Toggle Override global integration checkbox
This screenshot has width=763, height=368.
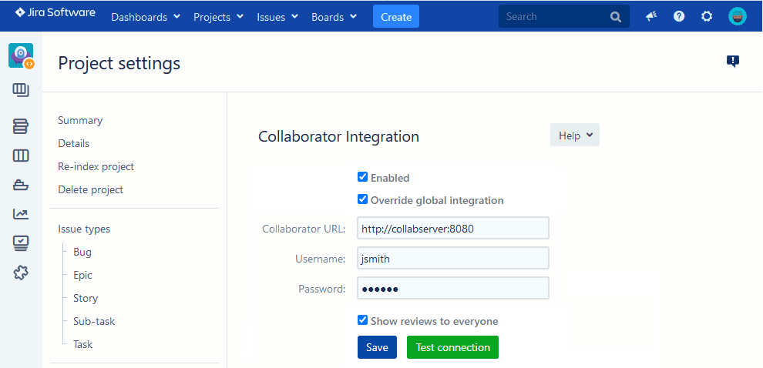(363, 199)
